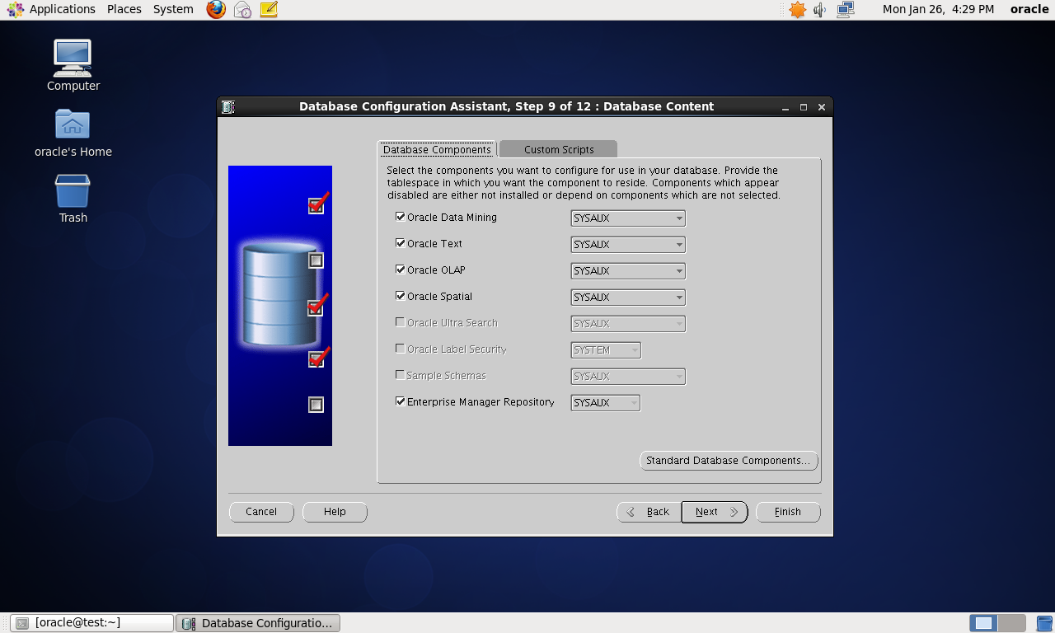The height and width of the screenshot is (633, 1055).
Task: Click the GNOME foot Applications icon
Action: [16, 10]
